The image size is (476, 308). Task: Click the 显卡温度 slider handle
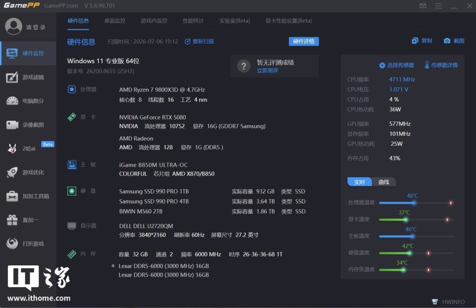406,219
